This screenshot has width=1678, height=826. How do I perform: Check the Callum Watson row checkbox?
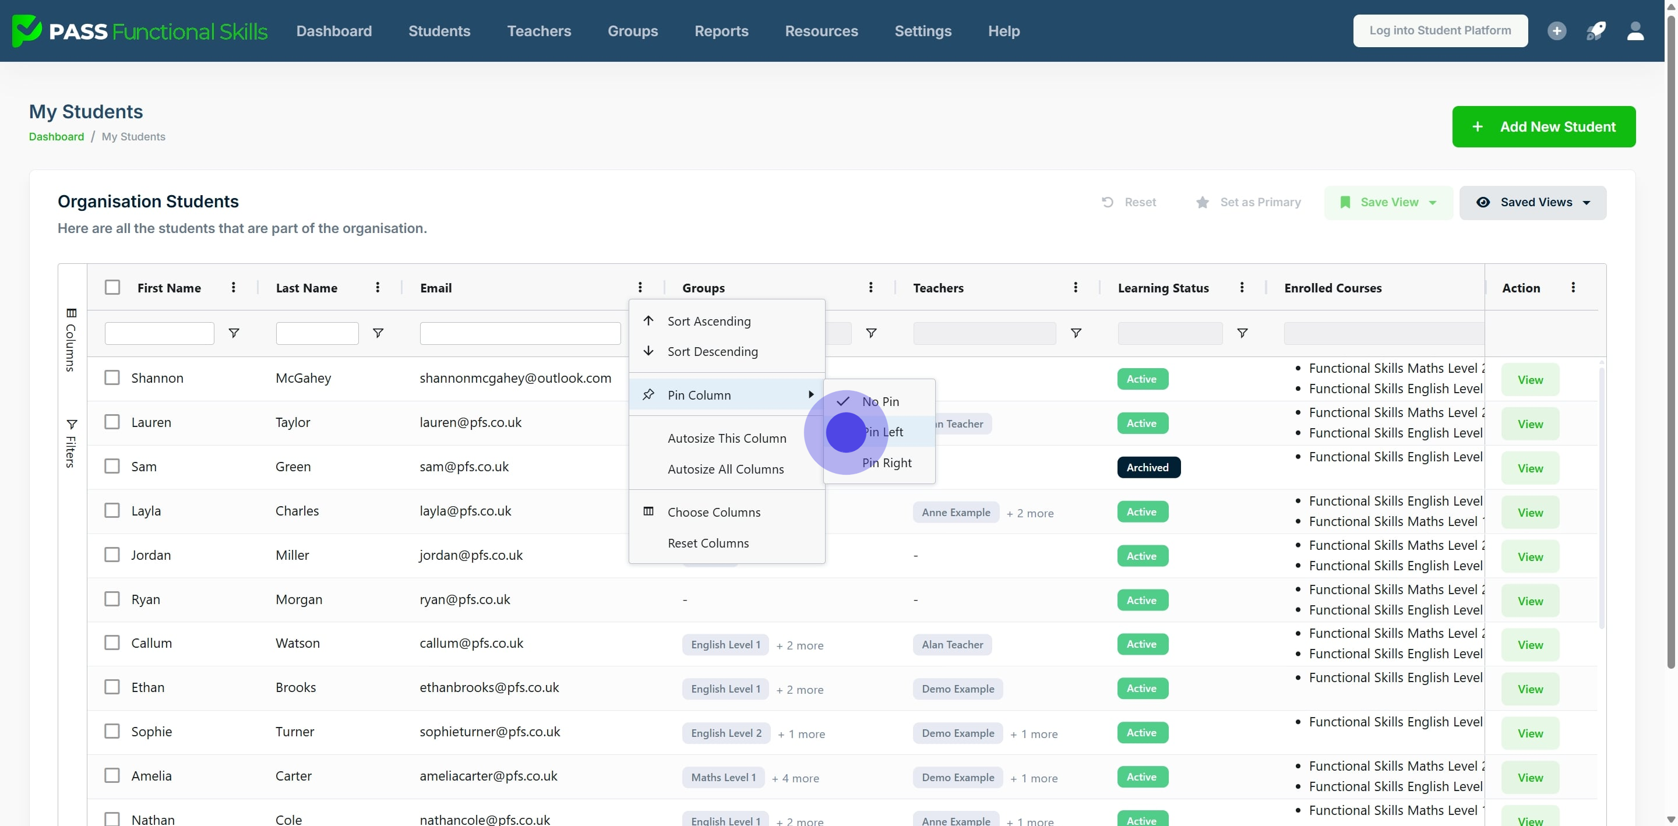pos(112,643)
